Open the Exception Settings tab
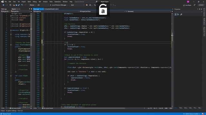This screenshot has width=206, height=115. pos(11,111)
